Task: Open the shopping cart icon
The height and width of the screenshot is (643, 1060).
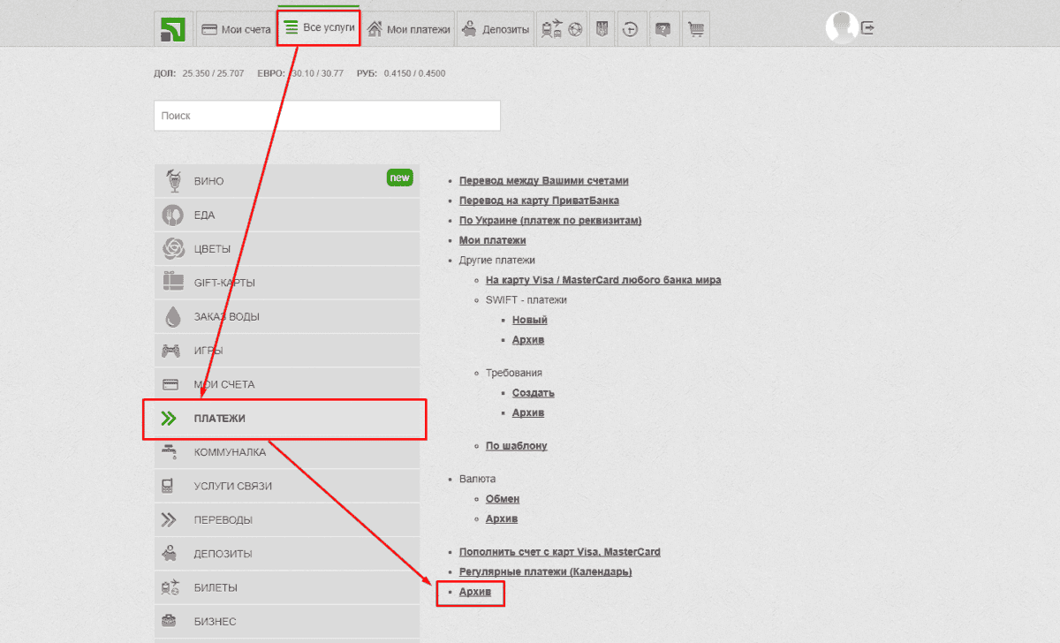Action: pyautogui.click(x=696, y=29)
